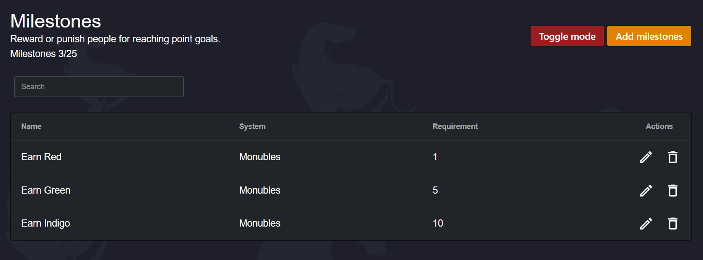703x260 pixels.
Task: Click requirement value 5 for Earn Green
Action: pyautogui.click(x=435, y=190)
